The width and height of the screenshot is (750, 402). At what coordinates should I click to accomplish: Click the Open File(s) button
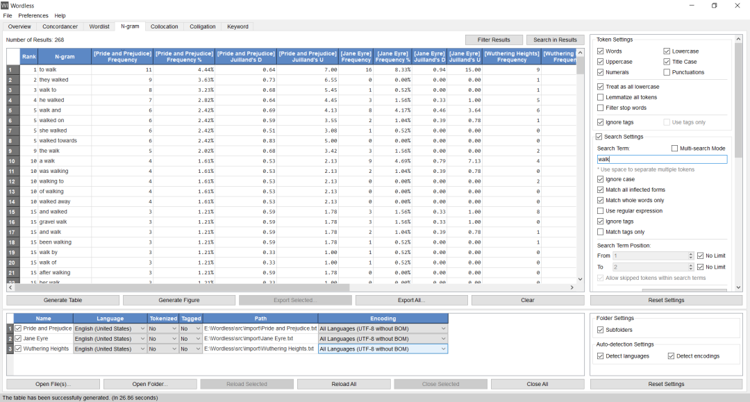53,385
